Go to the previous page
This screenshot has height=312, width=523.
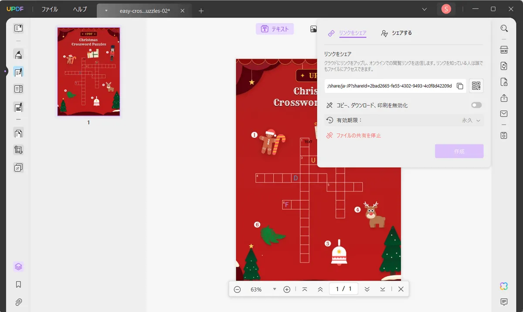[320, 289]
